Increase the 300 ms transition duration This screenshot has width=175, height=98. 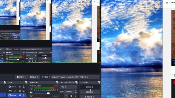click(76, 91)
